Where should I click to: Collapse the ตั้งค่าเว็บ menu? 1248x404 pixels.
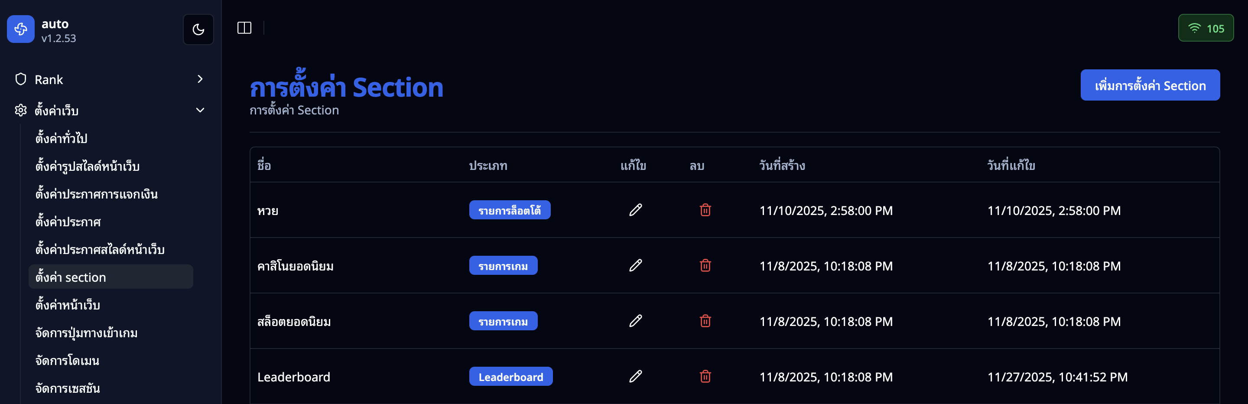coord(200,110)
